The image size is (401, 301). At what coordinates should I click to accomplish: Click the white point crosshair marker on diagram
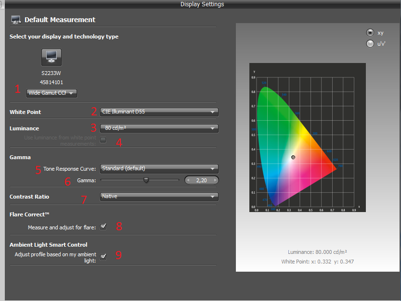[293, 157]
